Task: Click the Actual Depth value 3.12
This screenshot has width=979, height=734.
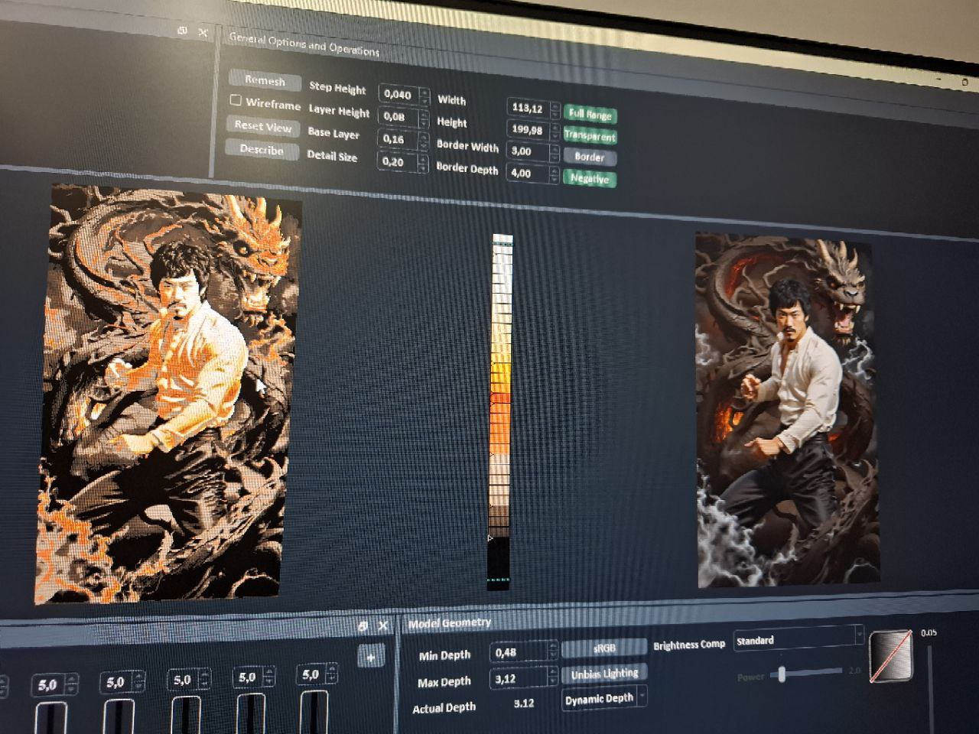Action: pos(524,703)
